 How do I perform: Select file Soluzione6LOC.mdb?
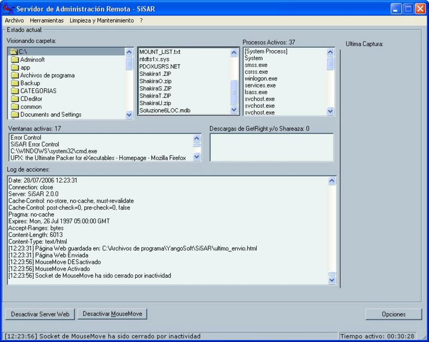[x=165, y=111]
